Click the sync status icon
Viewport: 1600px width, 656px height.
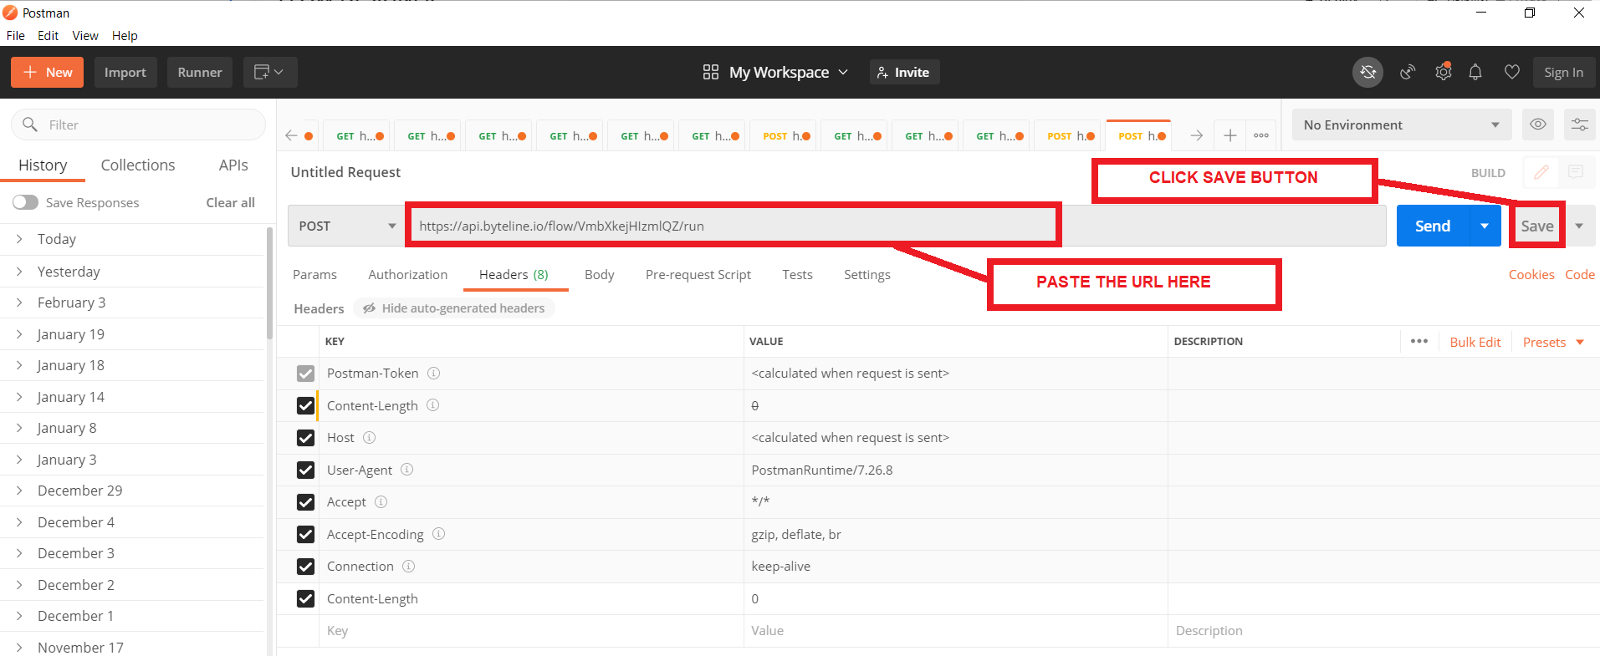(1367, 72)
